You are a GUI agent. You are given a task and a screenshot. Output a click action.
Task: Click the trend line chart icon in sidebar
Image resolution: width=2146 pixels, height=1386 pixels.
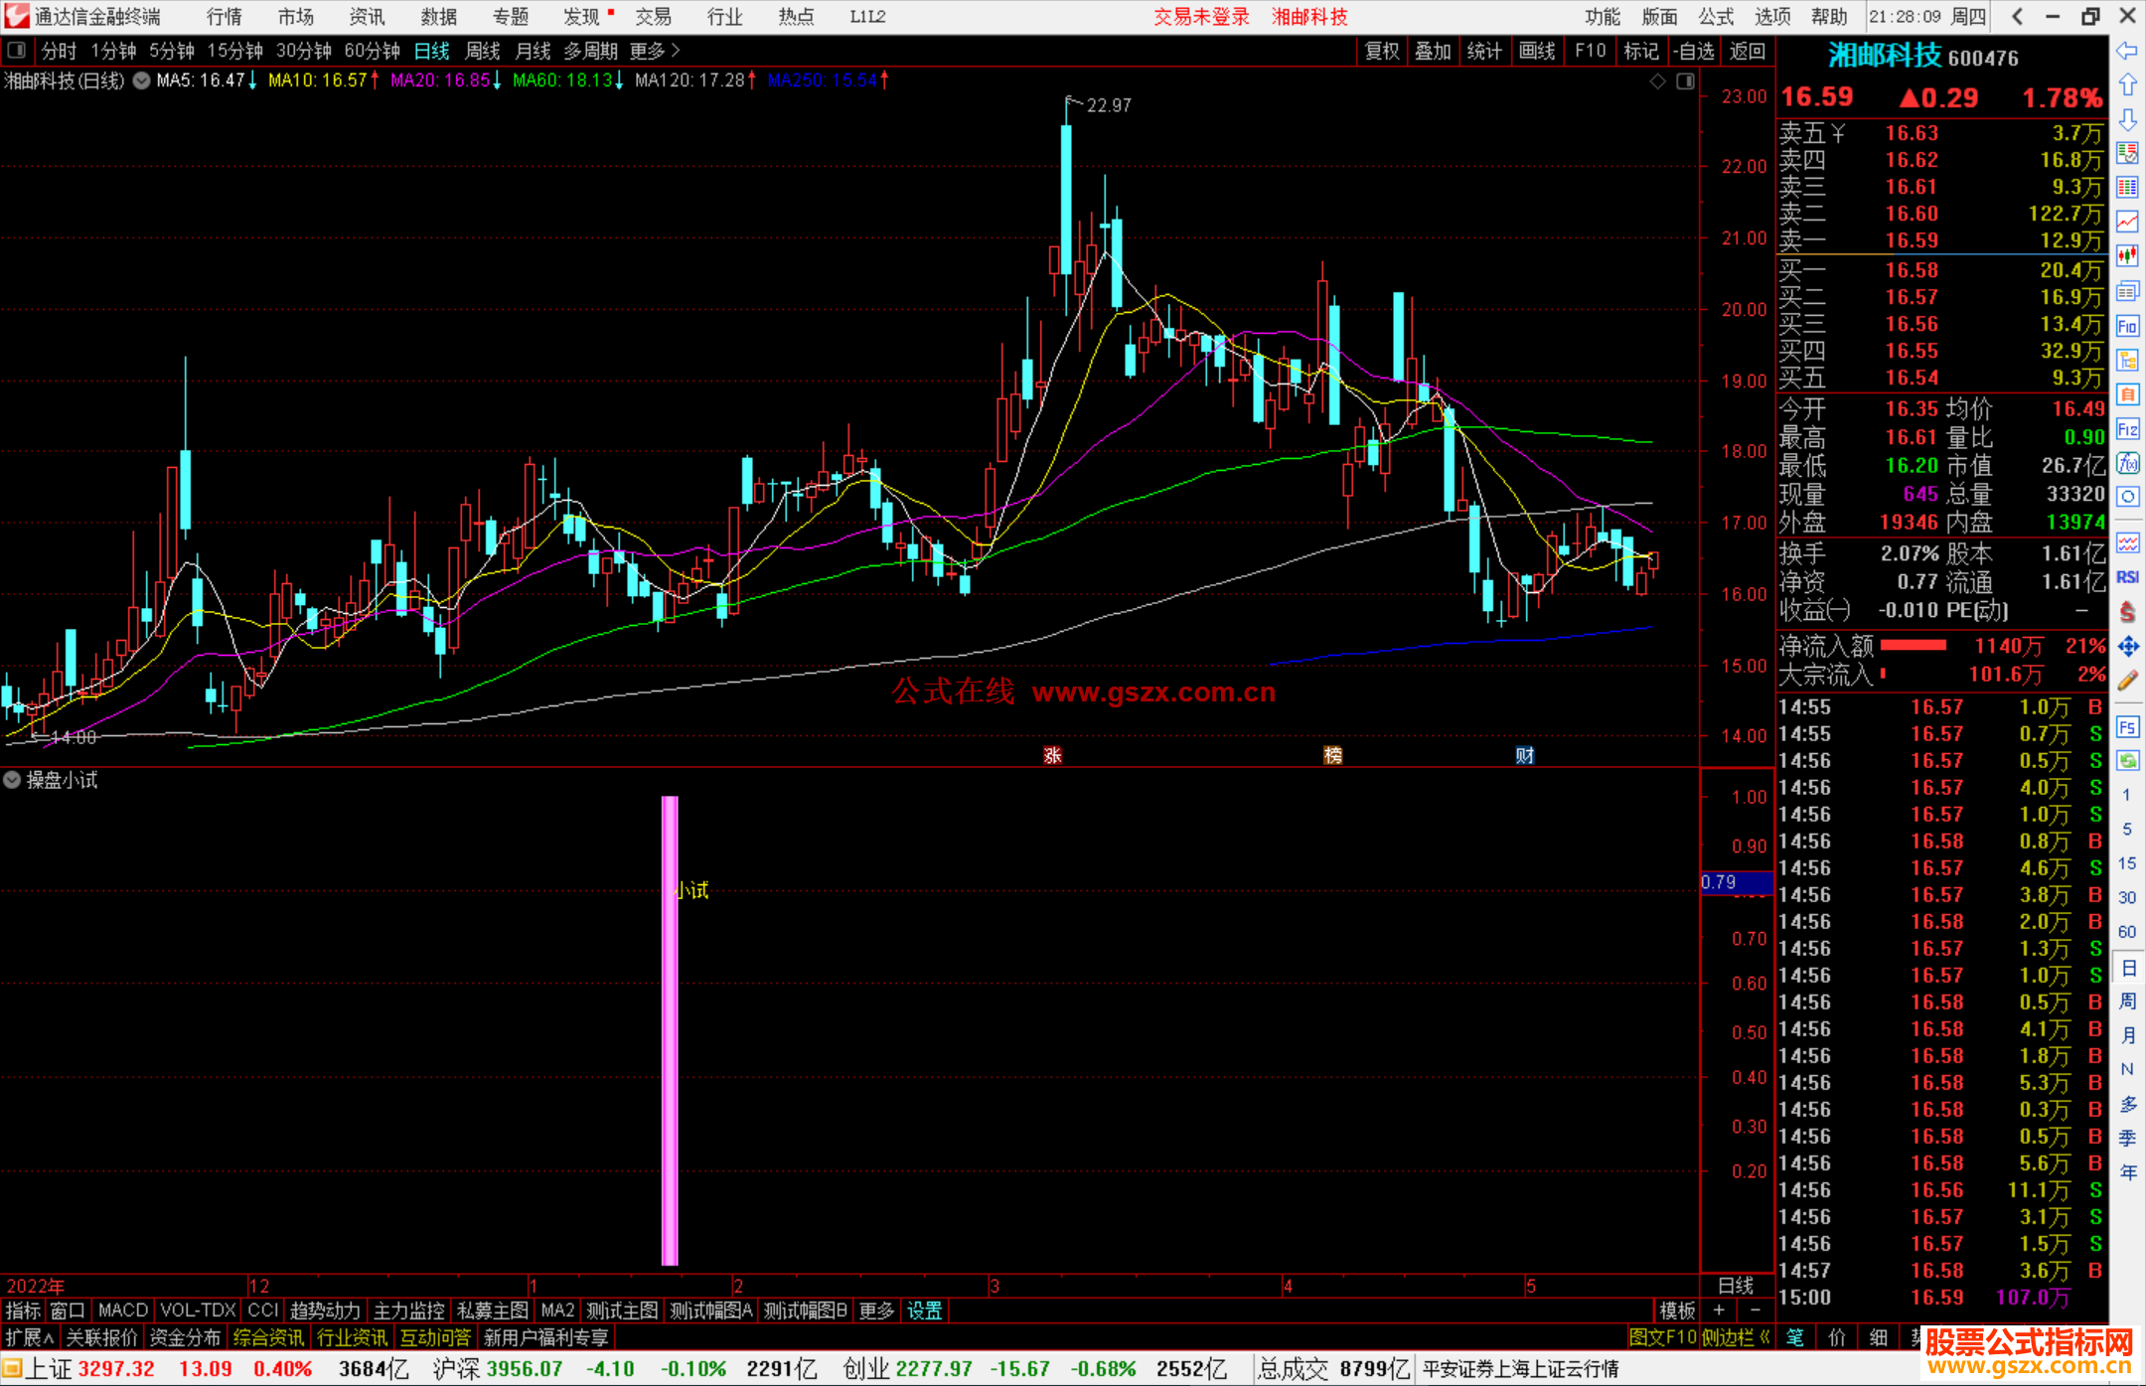[2127, 222]
